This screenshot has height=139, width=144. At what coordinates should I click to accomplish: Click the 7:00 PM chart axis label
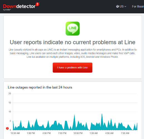pos(62,133)
